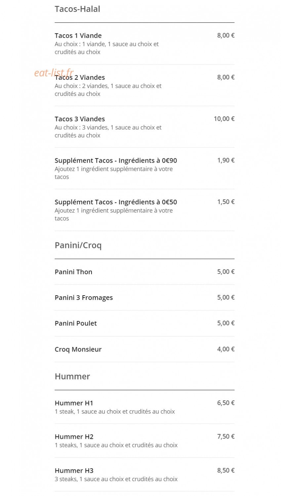
Task: Choose the Hummer H1 burger
Action: tap(144, 407)
